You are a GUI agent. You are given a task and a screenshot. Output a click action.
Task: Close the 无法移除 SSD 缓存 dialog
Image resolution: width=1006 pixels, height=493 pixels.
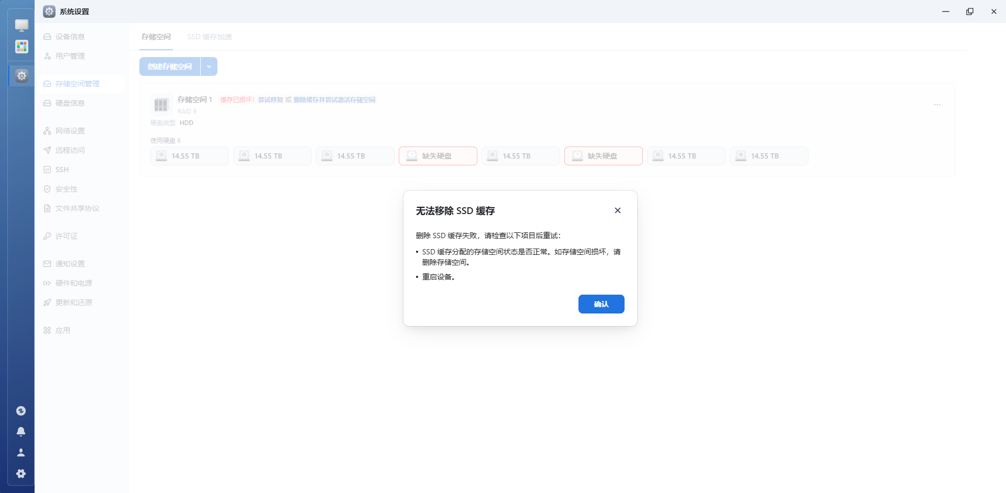[618, 210]
